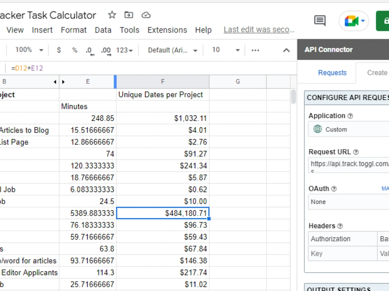The image size is (389, 291).
Task: Switch to the Create tab
Action: tap(377, 73)
